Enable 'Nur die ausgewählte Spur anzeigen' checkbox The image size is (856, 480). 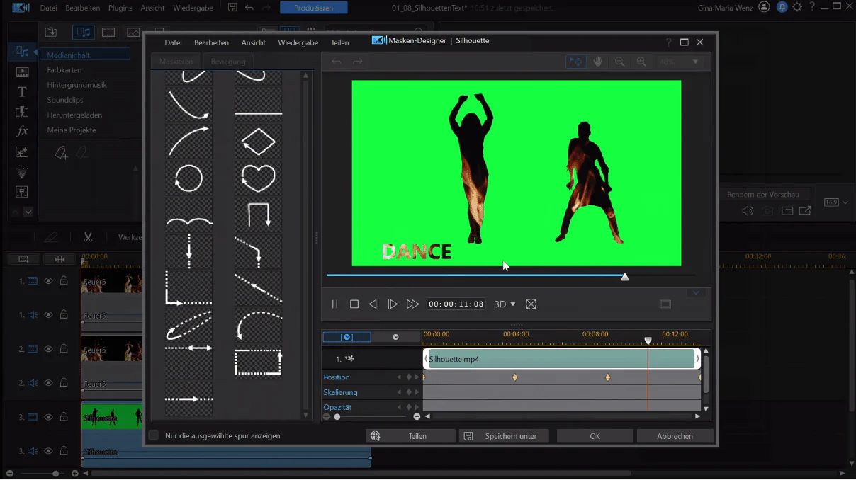154,435
